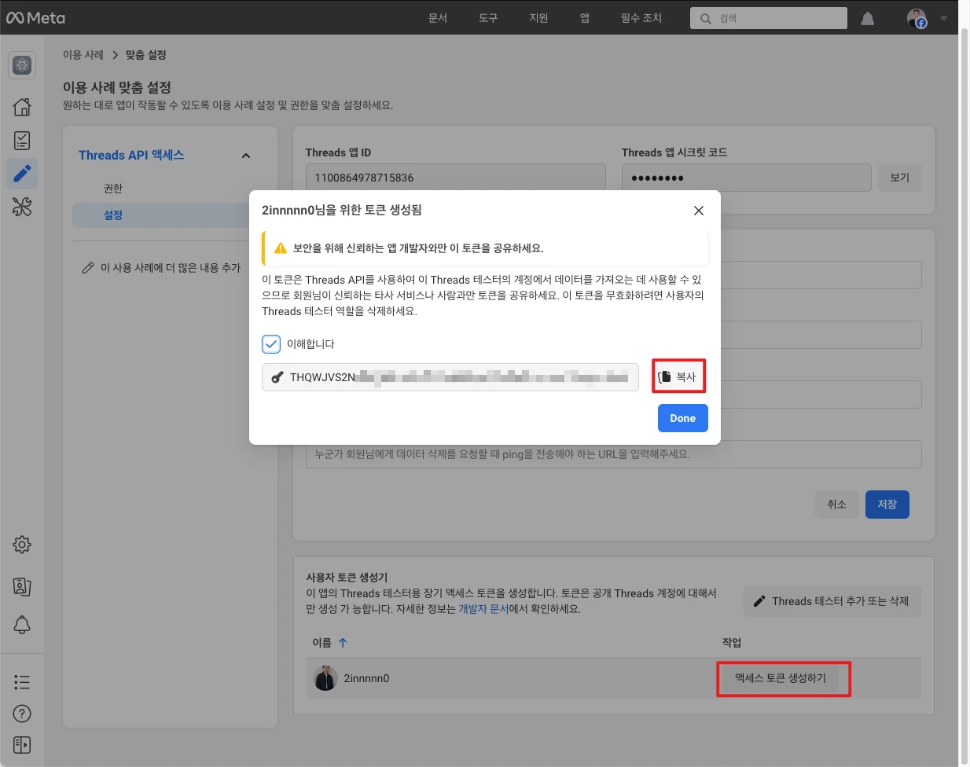Open the 앱 menu
The height and width of the screenshot is (767, 970).
point(585,18)
